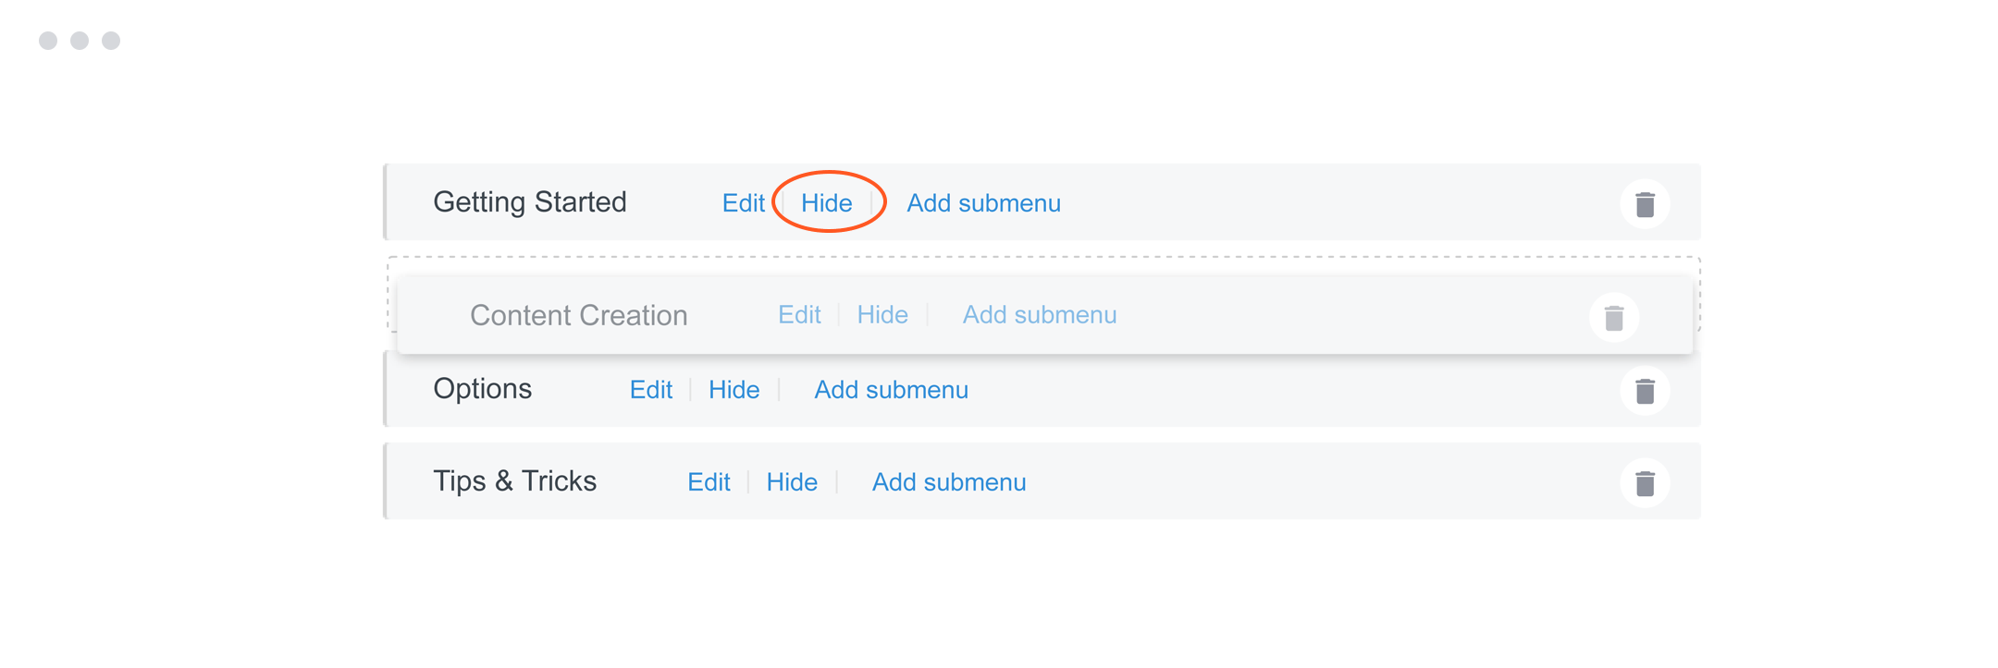The height and width of the screenshot is (668, 1998).
Task: Add submenu to Content Creation
Action: click(1039, 315)
